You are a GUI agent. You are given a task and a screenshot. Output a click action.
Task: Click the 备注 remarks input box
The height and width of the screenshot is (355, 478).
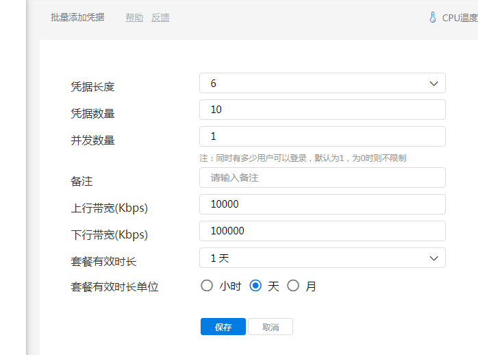[322, 177]
